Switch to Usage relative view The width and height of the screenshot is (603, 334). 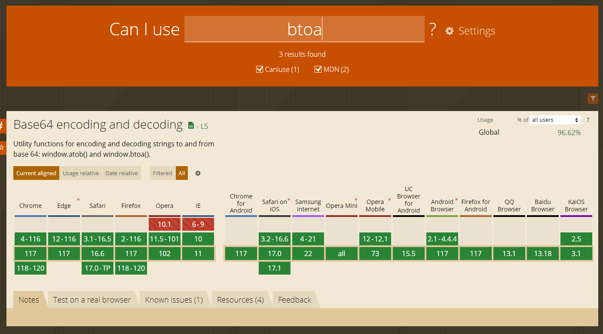(x=81, y=173)
